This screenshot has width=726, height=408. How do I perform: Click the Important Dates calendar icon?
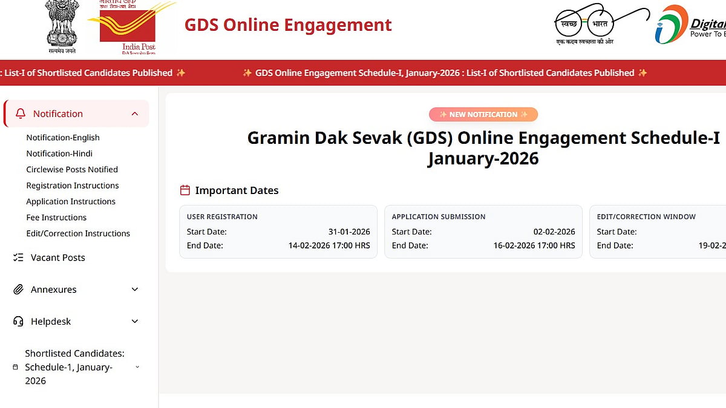point(185,190)
